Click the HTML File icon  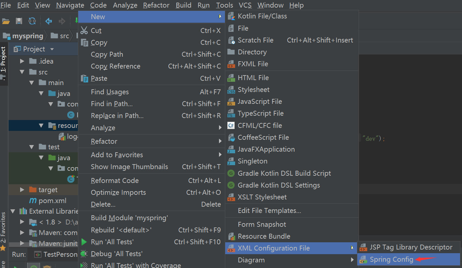(x=231, y=78)
